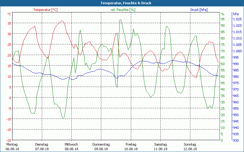Click the '980' tick on the pressure axis
This screenshot has width=244, height=152.
tap(236, 77)
